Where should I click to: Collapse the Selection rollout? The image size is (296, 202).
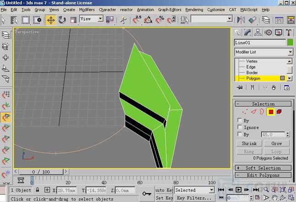[x=263, y=104]
